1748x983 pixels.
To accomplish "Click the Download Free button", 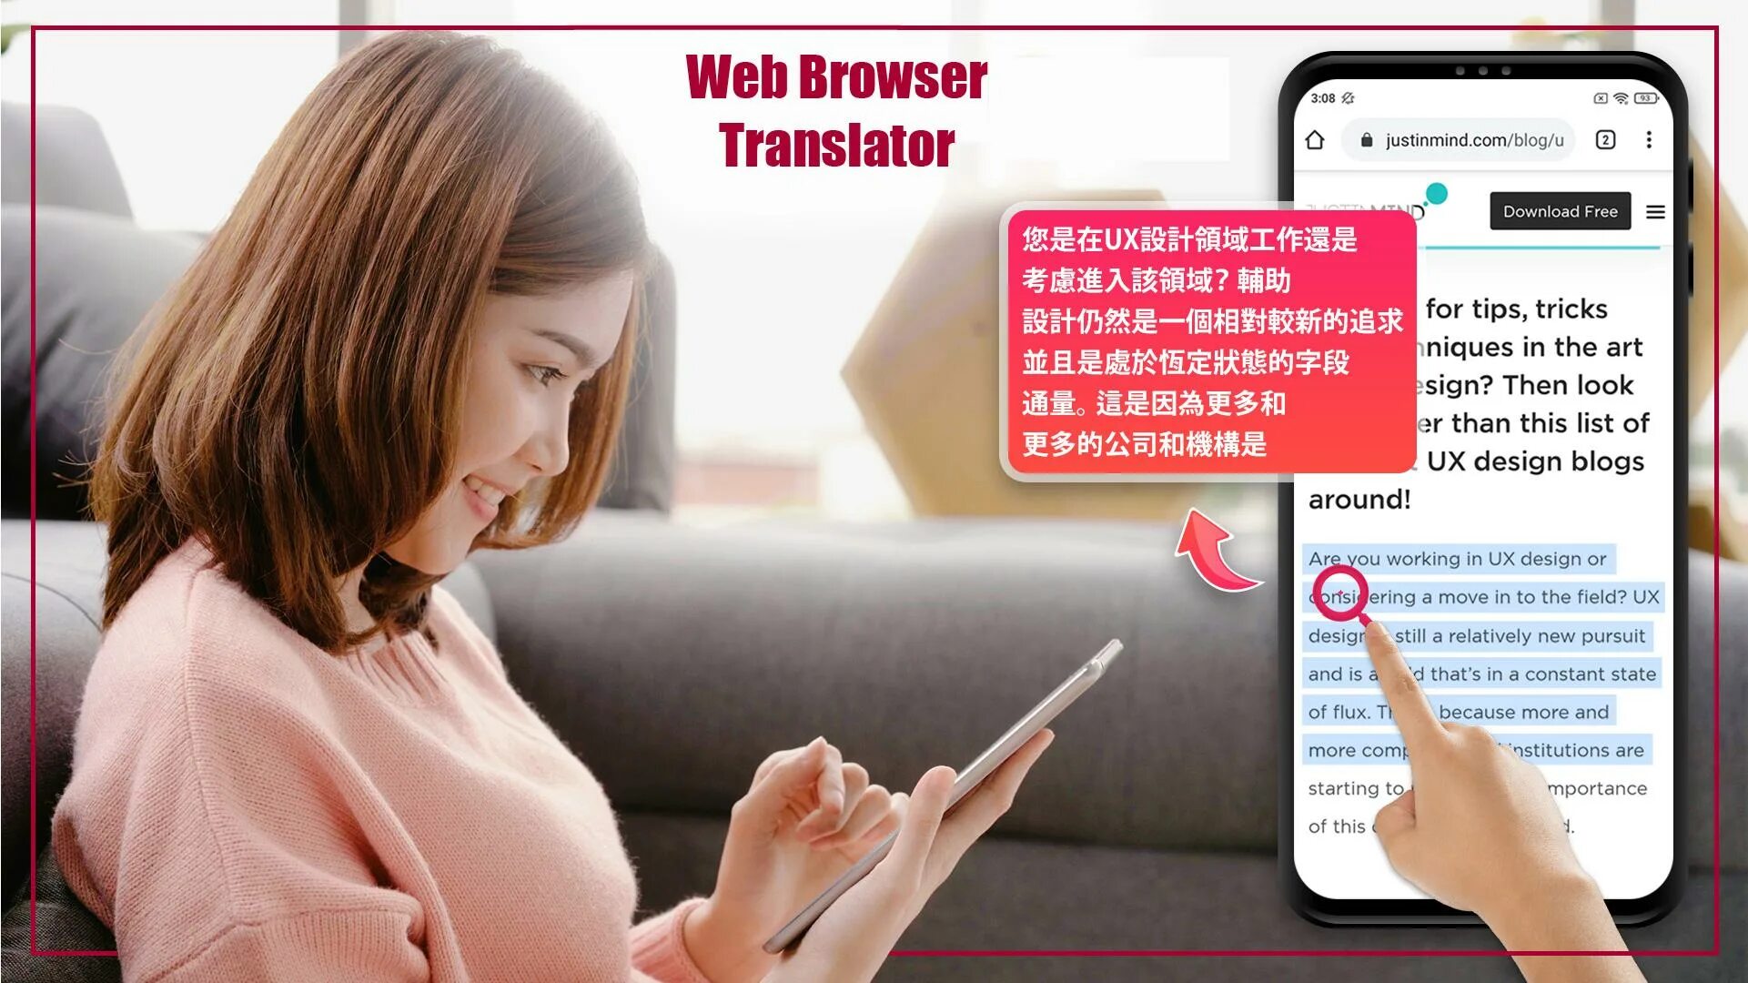I will (x=1559, y=211).
